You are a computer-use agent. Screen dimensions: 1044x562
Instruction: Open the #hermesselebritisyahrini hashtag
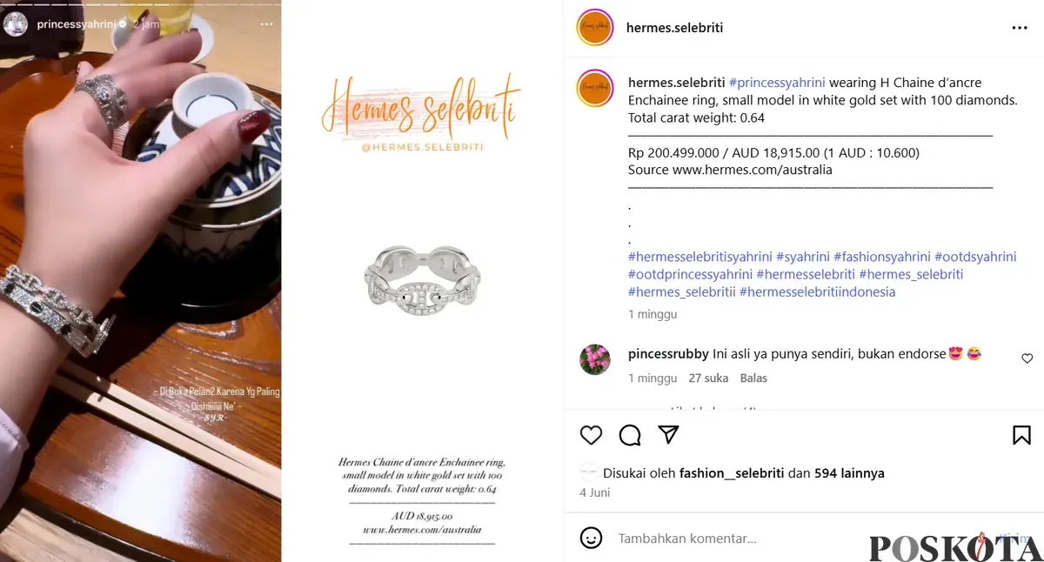[x=699, y=257]
